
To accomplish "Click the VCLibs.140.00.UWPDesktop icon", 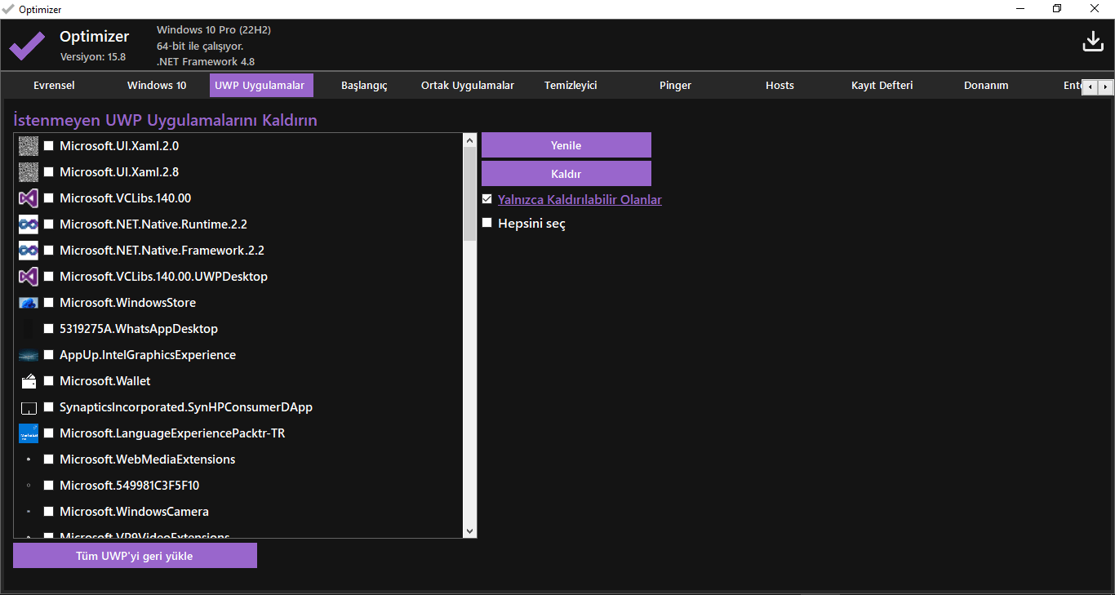I will (29, 277).
